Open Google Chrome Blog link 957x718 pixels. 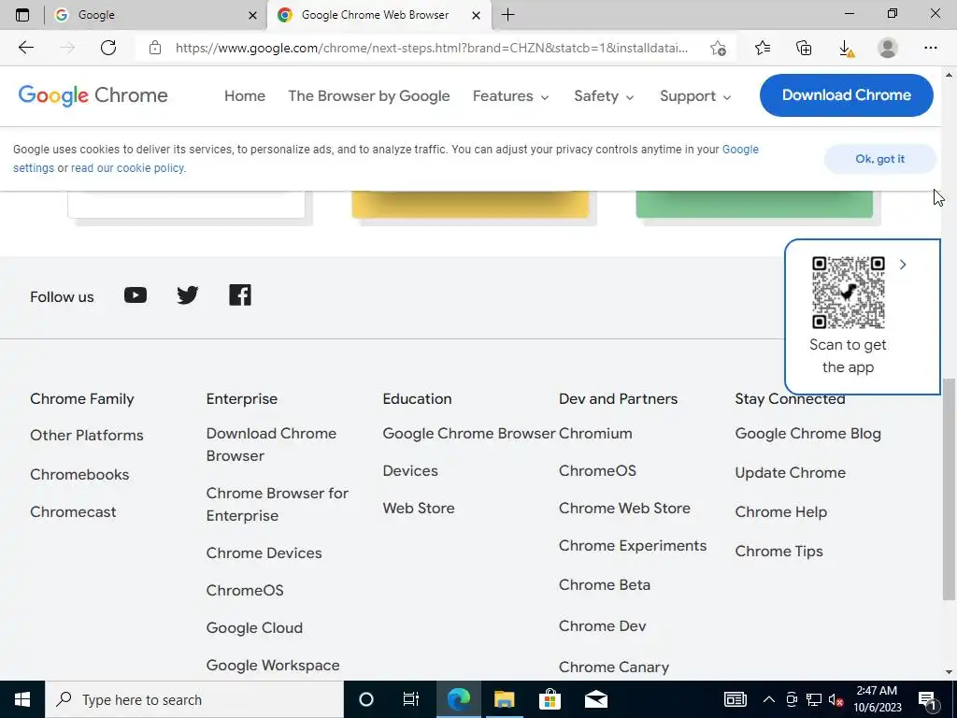(807, 434)
